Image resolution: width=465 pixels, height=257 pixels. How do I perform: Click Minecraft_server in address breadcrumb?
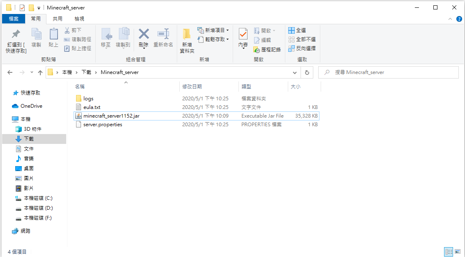[x=120, y=72]
